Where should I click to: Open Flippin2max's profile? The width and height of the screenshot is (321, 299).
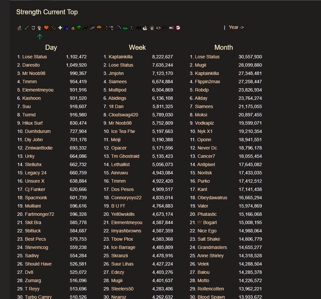coord(207,82)
